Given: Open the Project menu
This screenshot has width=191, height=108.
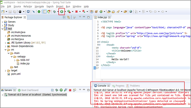Looking at the screenshot, I should point(60,6).
